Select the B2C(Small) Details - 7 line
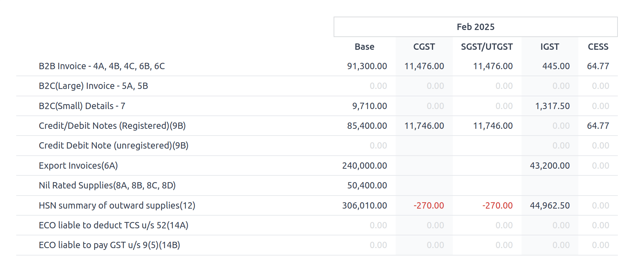This screenshot has width=633, height=270. 82,106
